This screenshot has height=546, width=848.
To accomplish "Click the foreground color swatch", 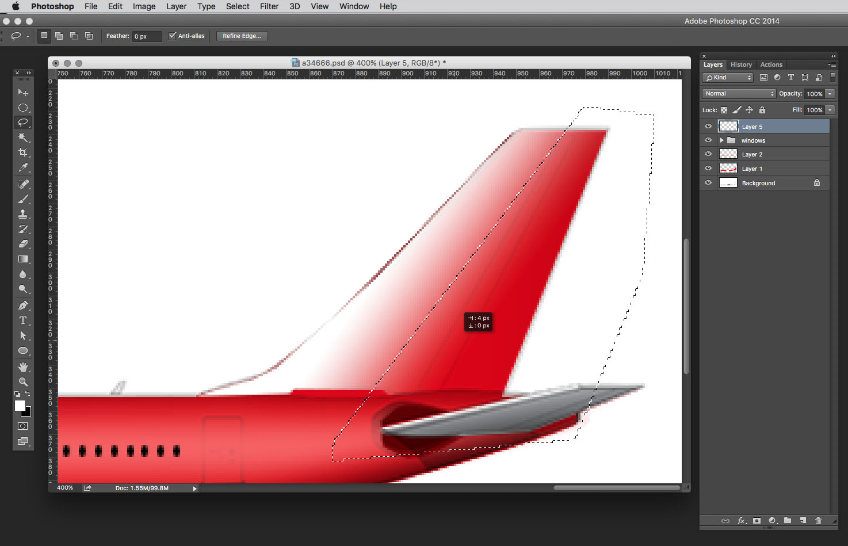I will [20, 406].
